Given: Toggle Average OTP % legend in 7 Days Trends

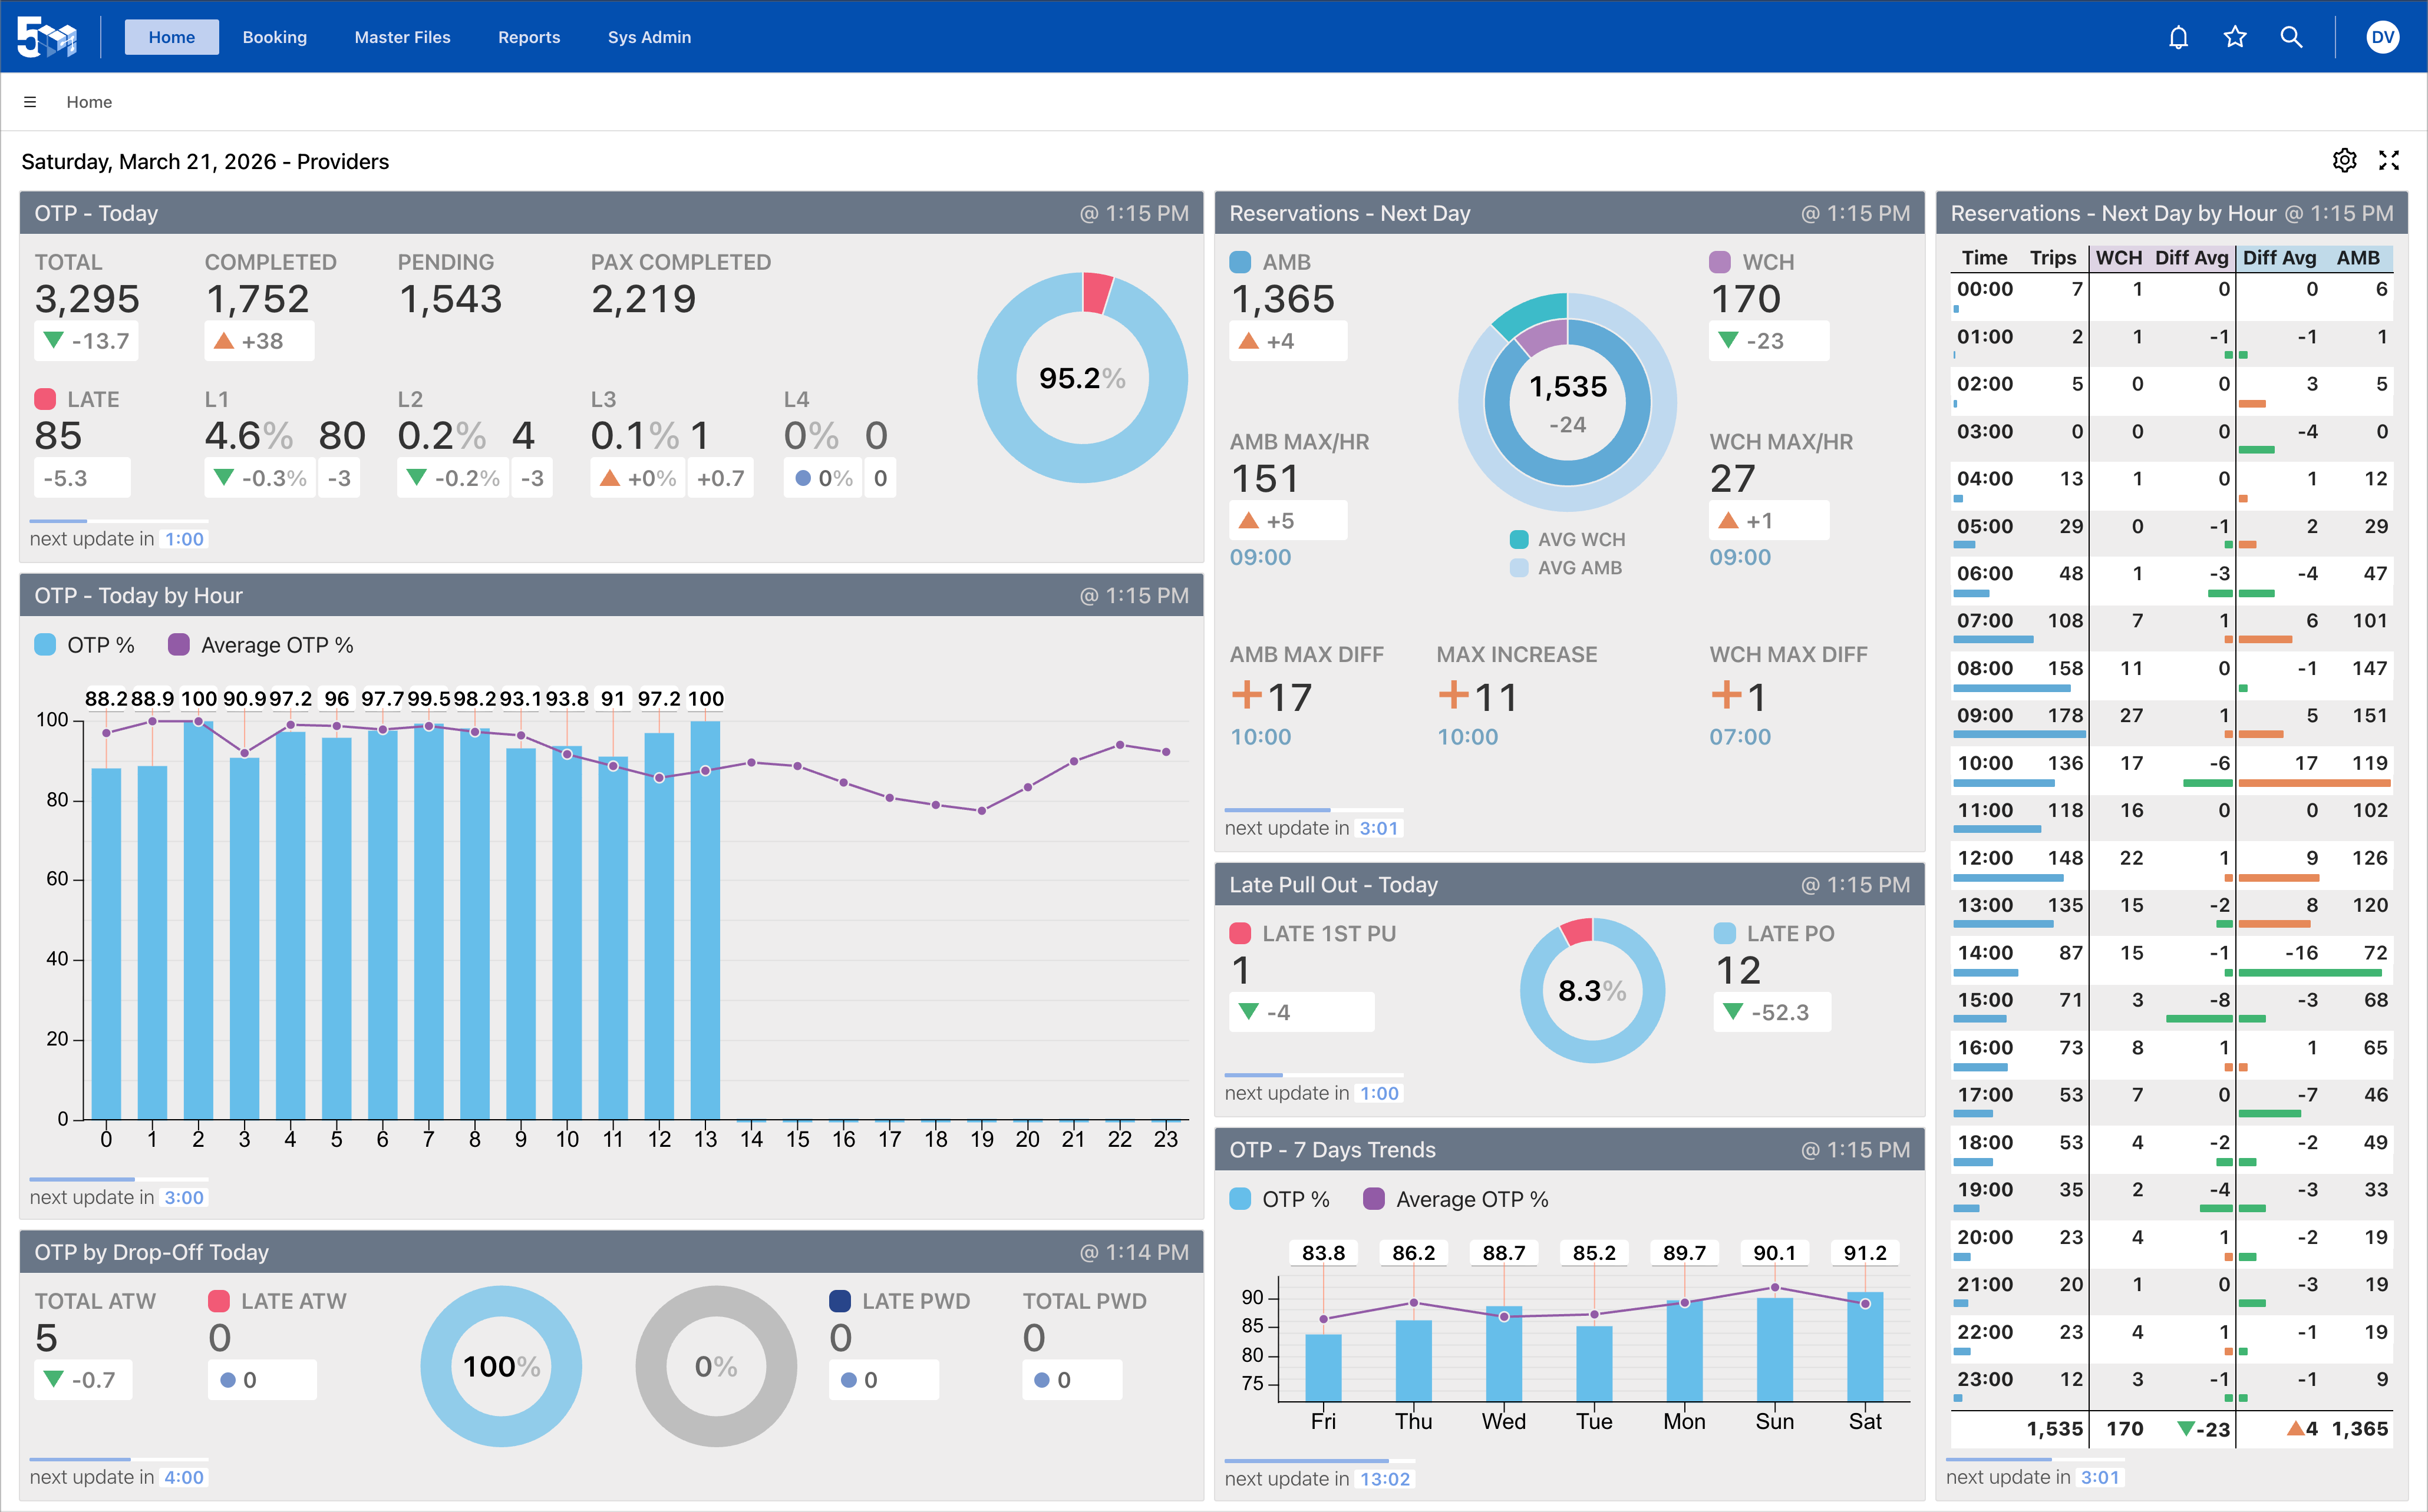Looking at the screenshot, I should (x=1456, y=1199).
